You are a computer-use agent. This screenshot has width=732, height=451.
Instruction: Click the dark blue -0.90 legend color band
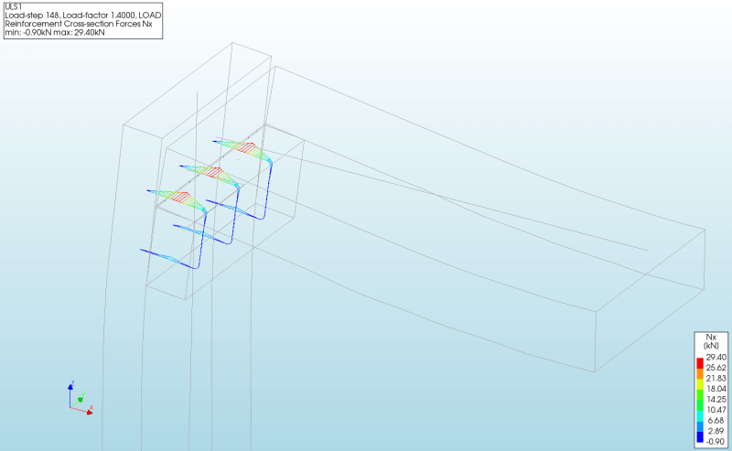click(x=700, y=437)
